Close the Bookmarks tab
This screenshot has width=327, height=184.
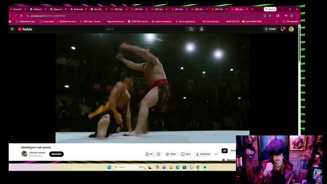click(x=86, y=9)
